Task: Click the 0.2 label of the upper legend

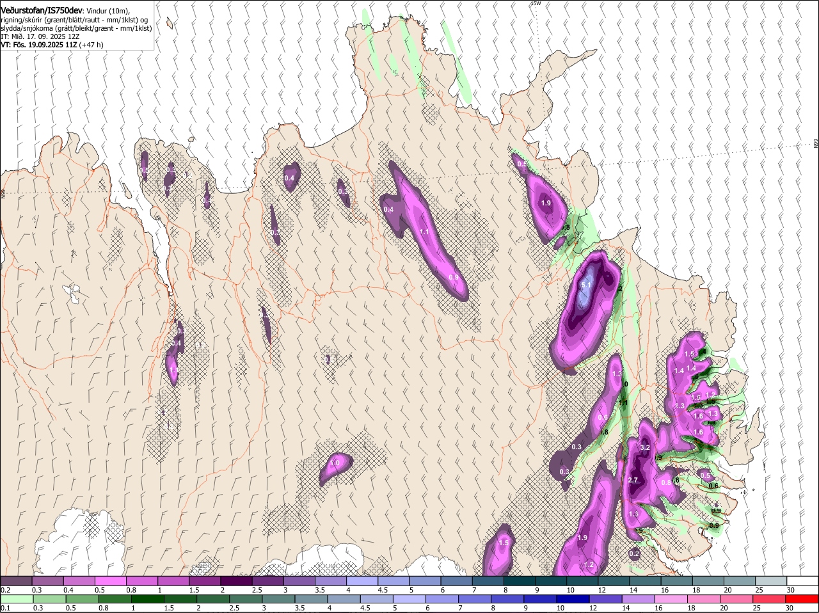Action: (5, 589)
